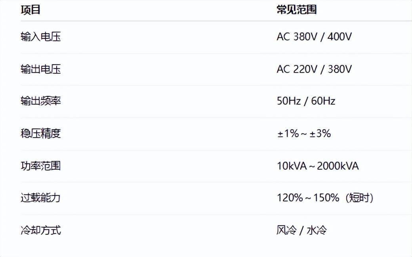Click the 水冷 cooling option text
This screenshot has width=412, height=257.
click(x=317, y=230)
